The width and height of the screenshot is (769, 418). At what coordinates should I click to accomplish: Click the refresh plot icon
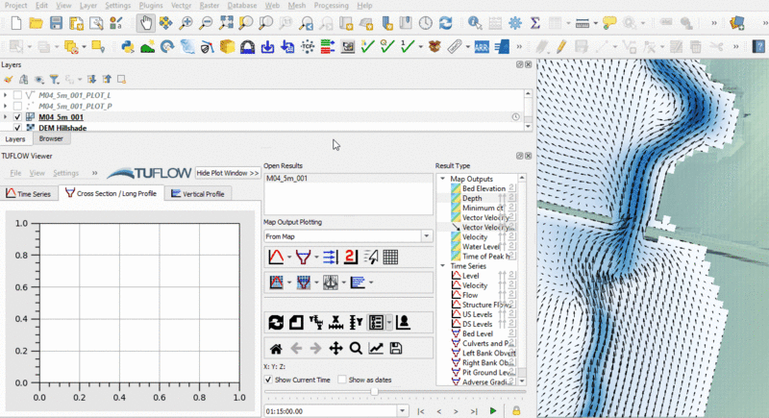point(275,321)
